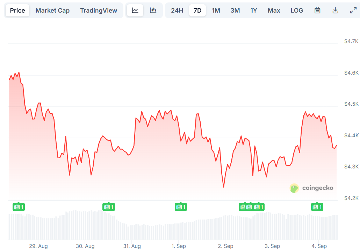Image resolution: width=360 pixels, height=250 pixels.
Task: Open news marker after 30. Aug
Action: (x=109, y=207)
